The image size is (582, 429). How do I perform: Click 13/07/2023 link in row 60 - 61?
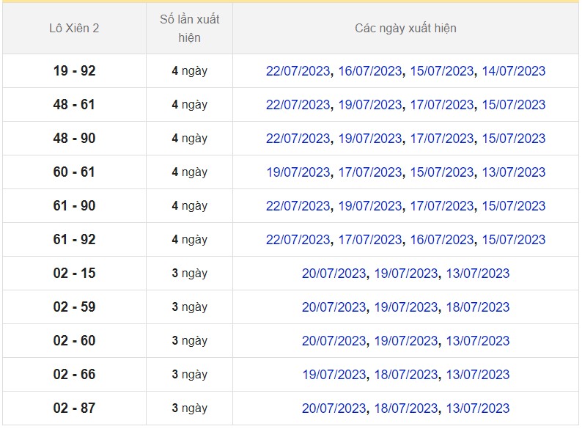coord(513,172)
